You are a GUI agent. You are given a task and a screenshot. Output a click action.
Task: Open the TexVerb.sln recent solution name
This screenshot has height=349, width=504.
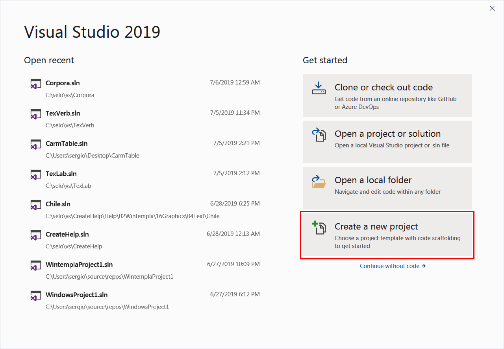[x=63, y=113]
